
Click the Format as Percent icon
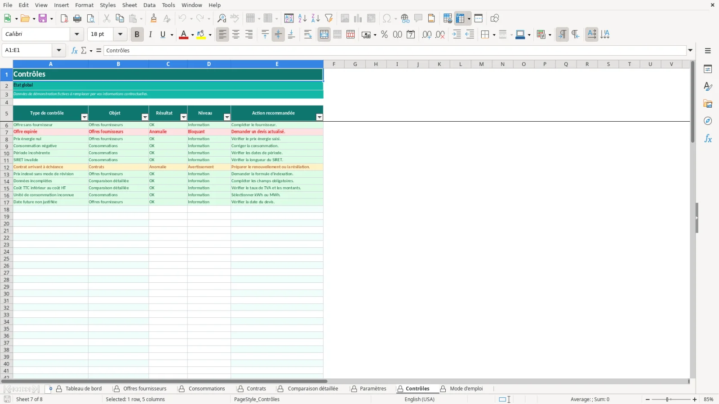[x=384, y=35]
